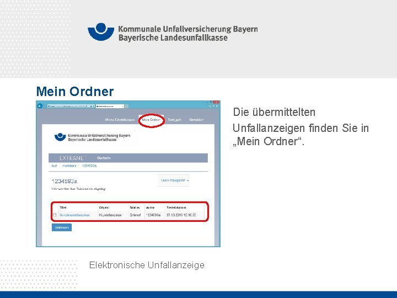The width and height of the screenshot is (397, 298).
Task: Click the '1234593a' author cell in the table
Action: click(153, 215)
